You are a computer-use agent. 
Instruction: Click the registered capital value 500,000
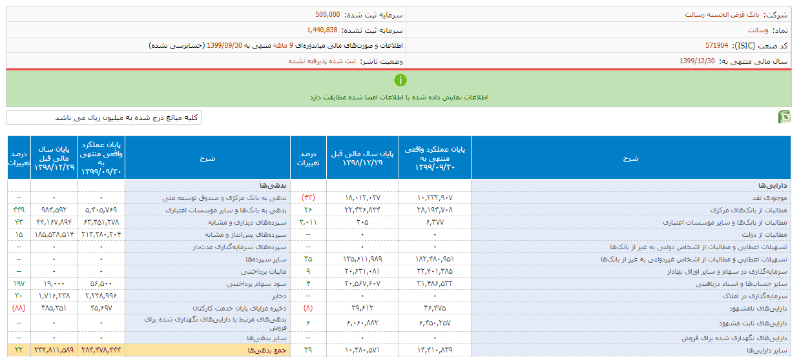[x=327, y=14]
